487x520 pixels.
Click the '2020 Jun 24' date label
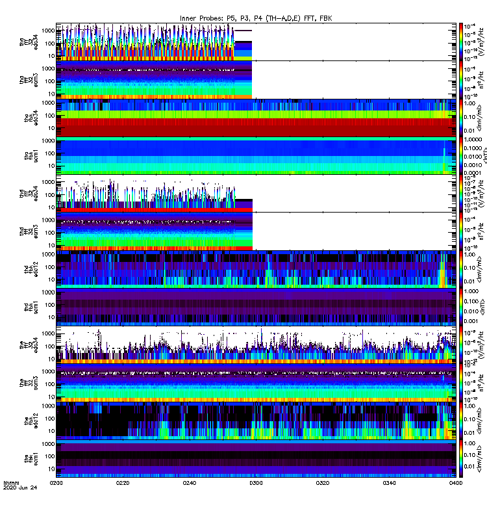point(20,488)
